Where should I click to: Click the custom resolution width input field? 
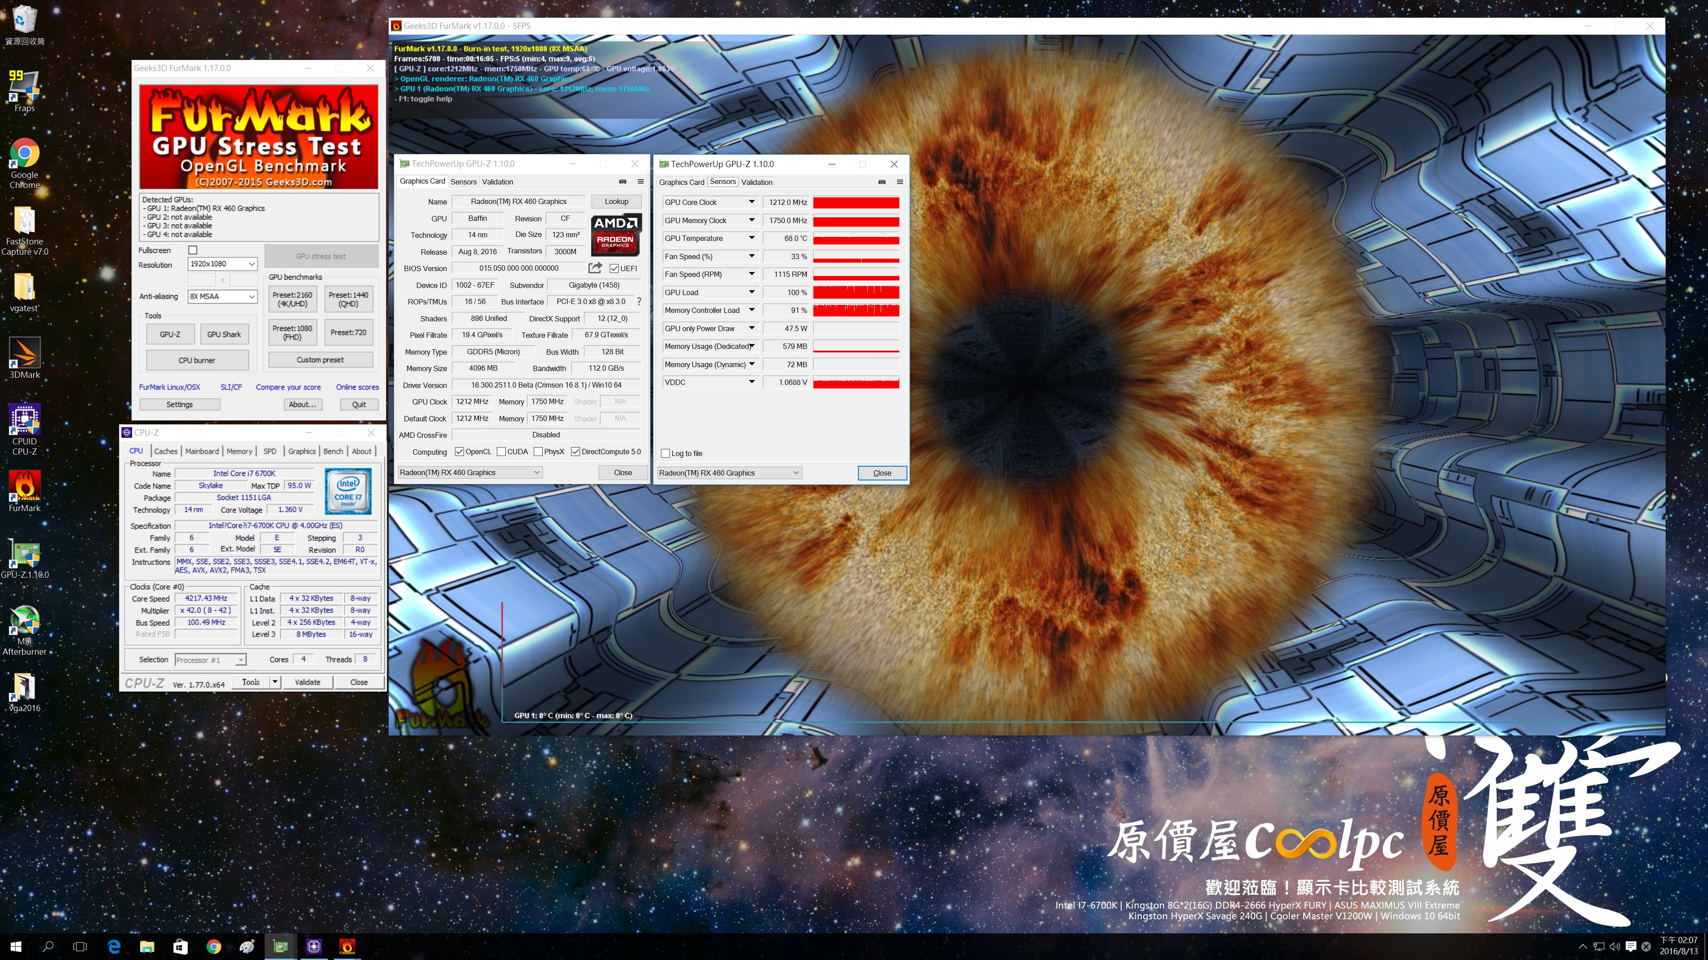201,280
